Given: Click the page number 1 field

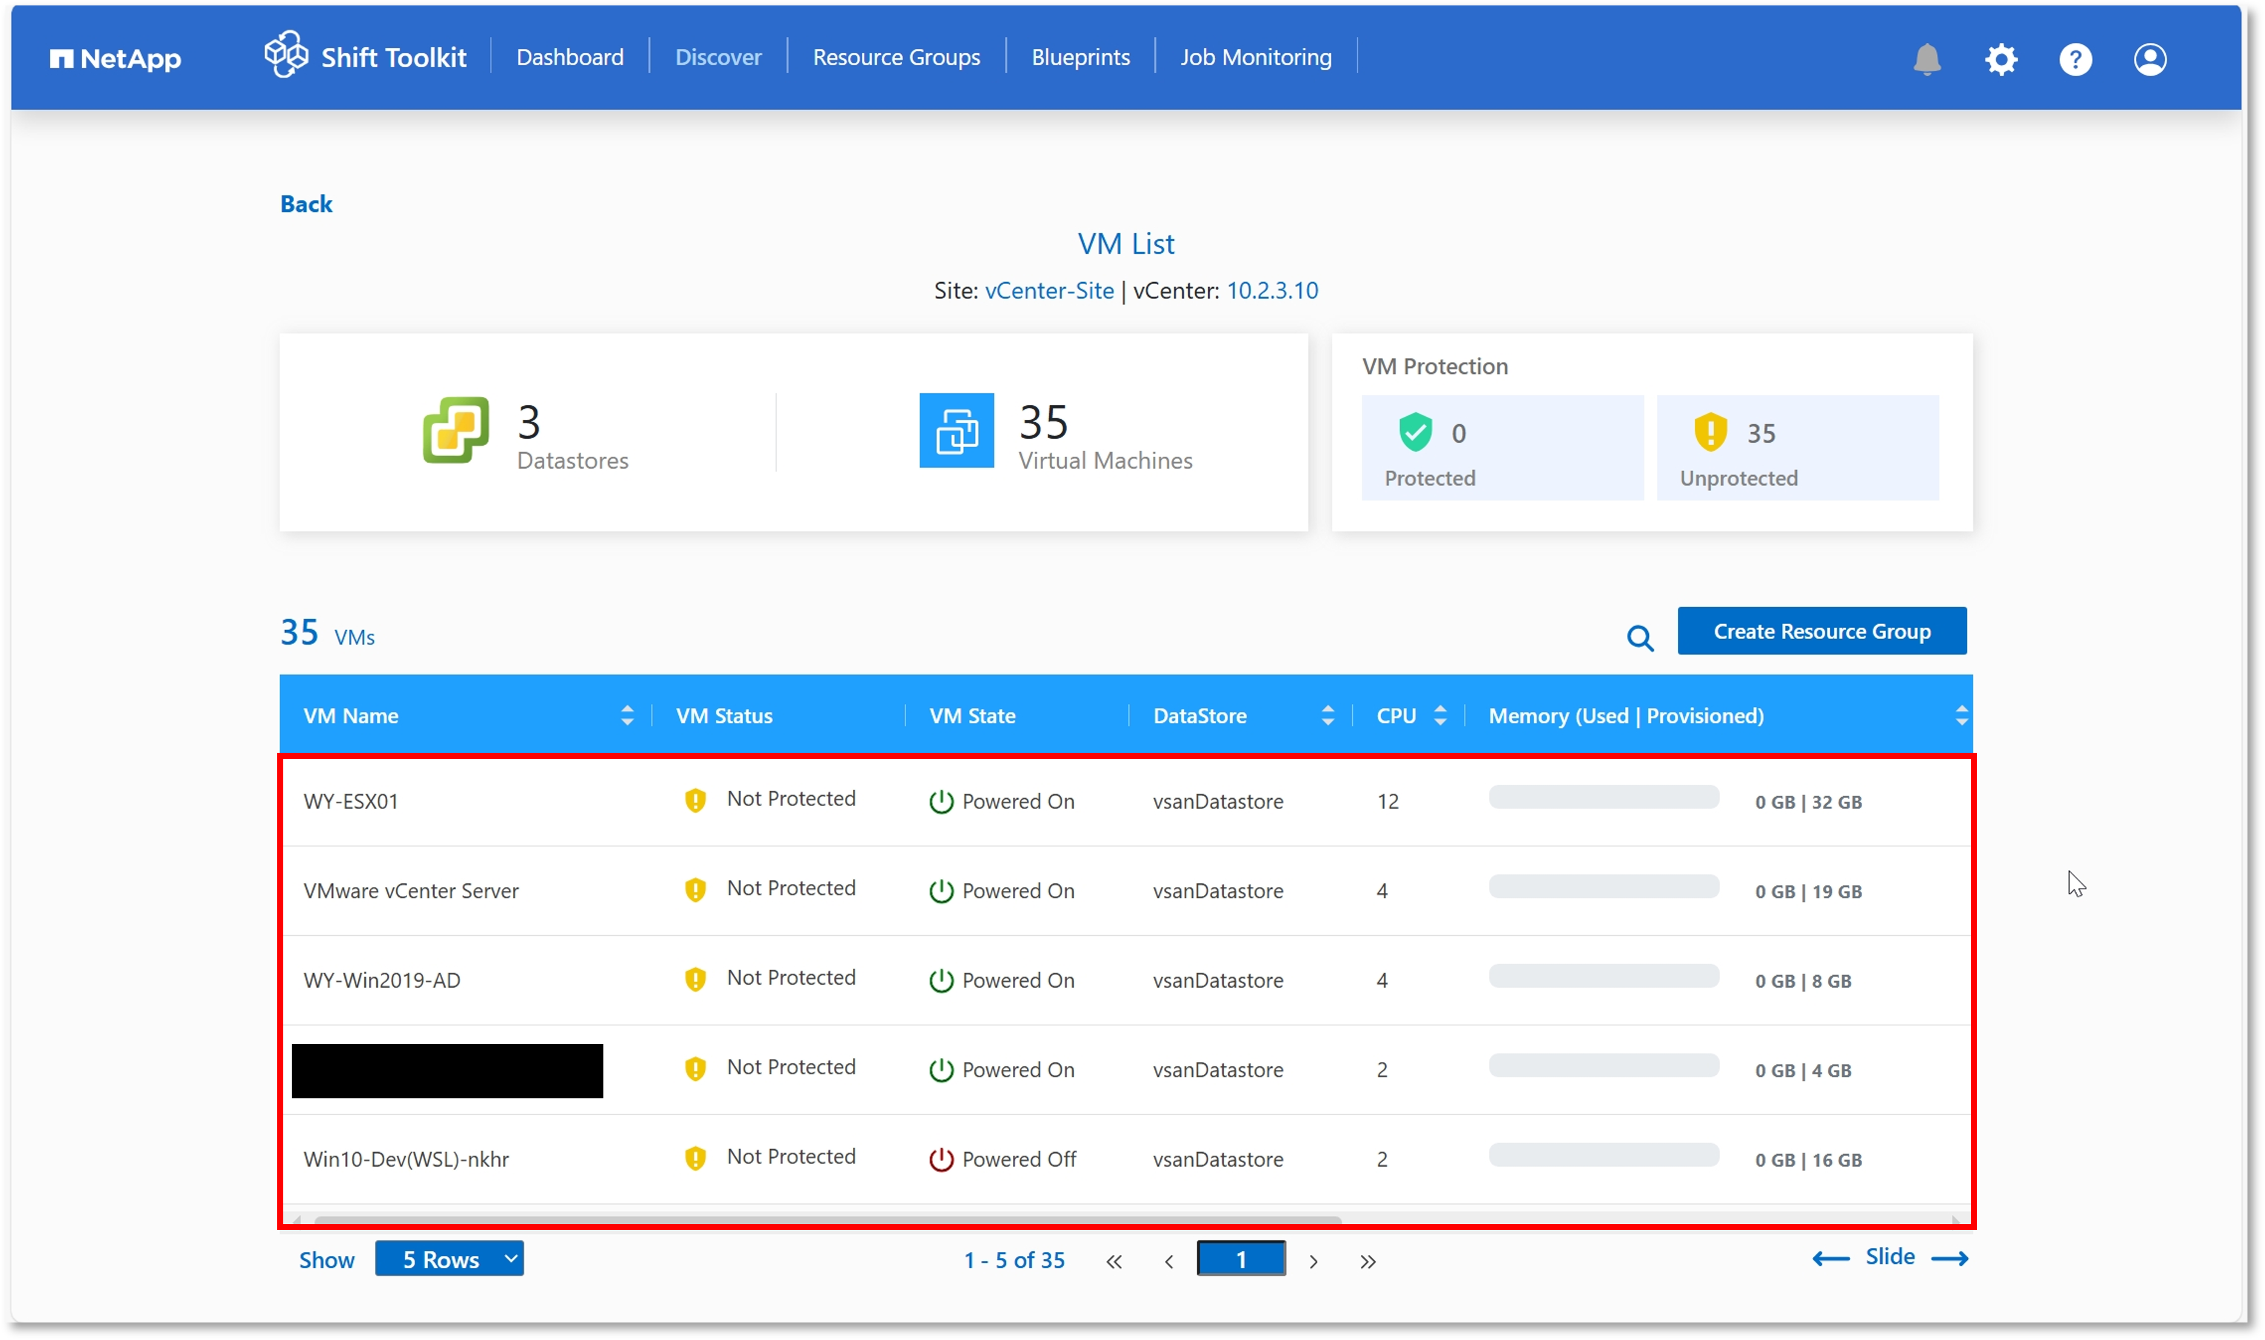Looking at the screenshot, I should pos(1241,1258).
